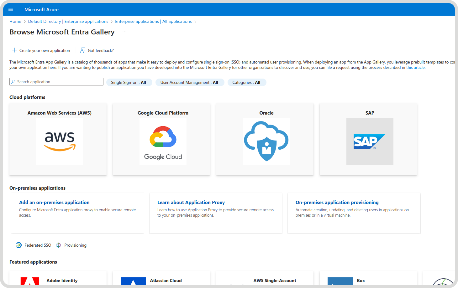
Task: Select the Oracle cloud shield logo
Action: 266,142
